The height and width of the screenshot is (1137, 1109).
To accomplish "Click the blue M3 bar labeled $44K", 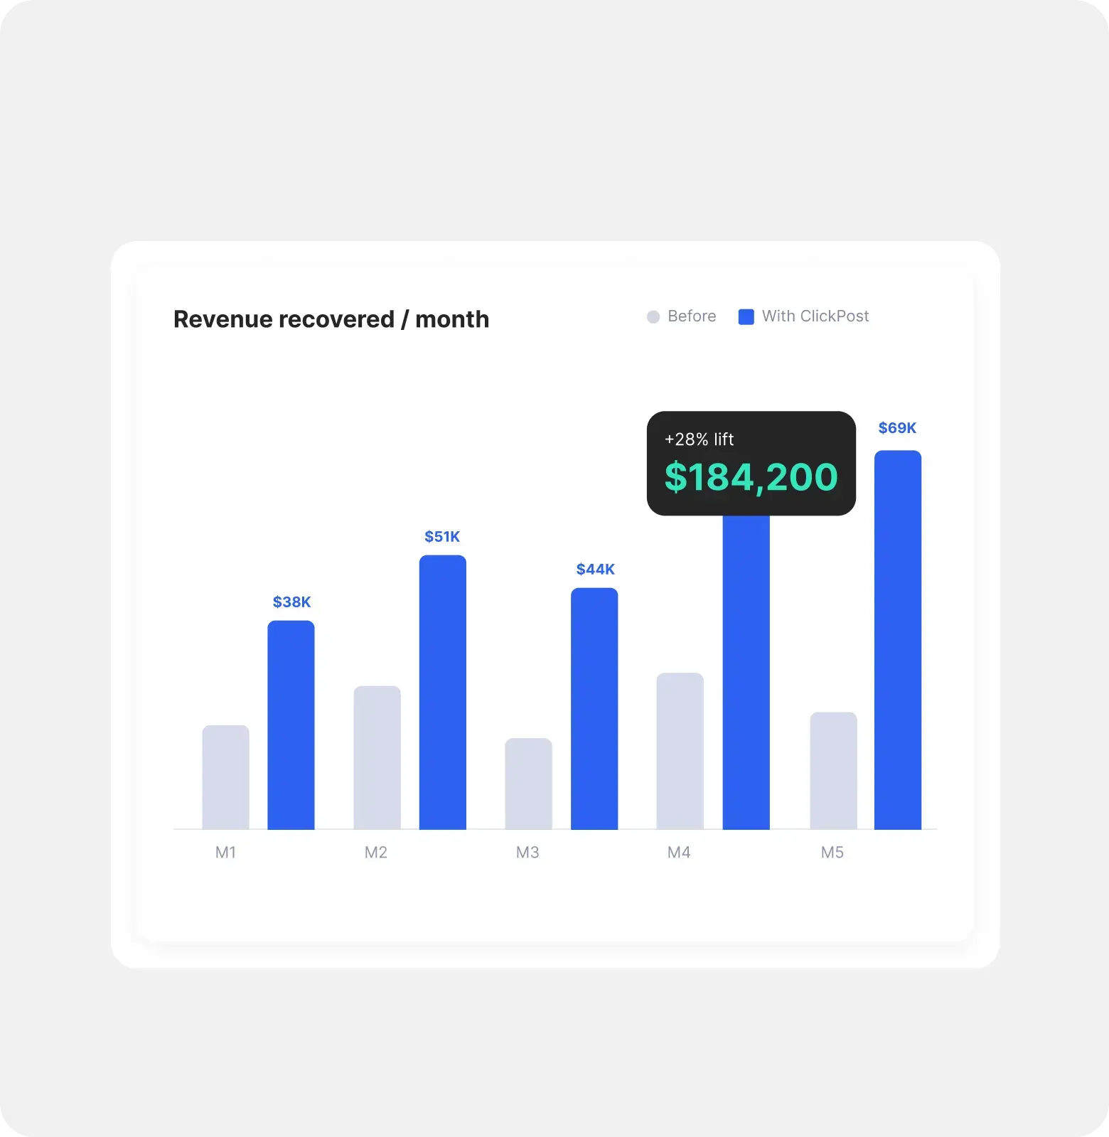I will 594,709.
